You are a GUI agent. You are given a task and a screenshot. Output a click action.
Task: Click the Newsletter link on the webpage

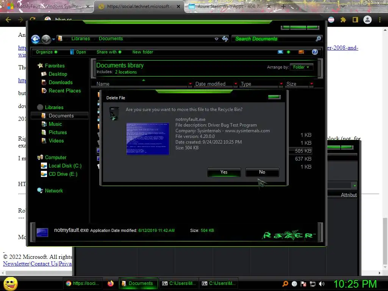coord(16,264)
